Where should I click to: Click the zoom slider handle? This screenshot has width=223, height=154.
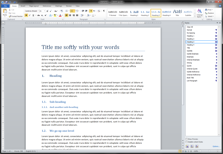209,151
